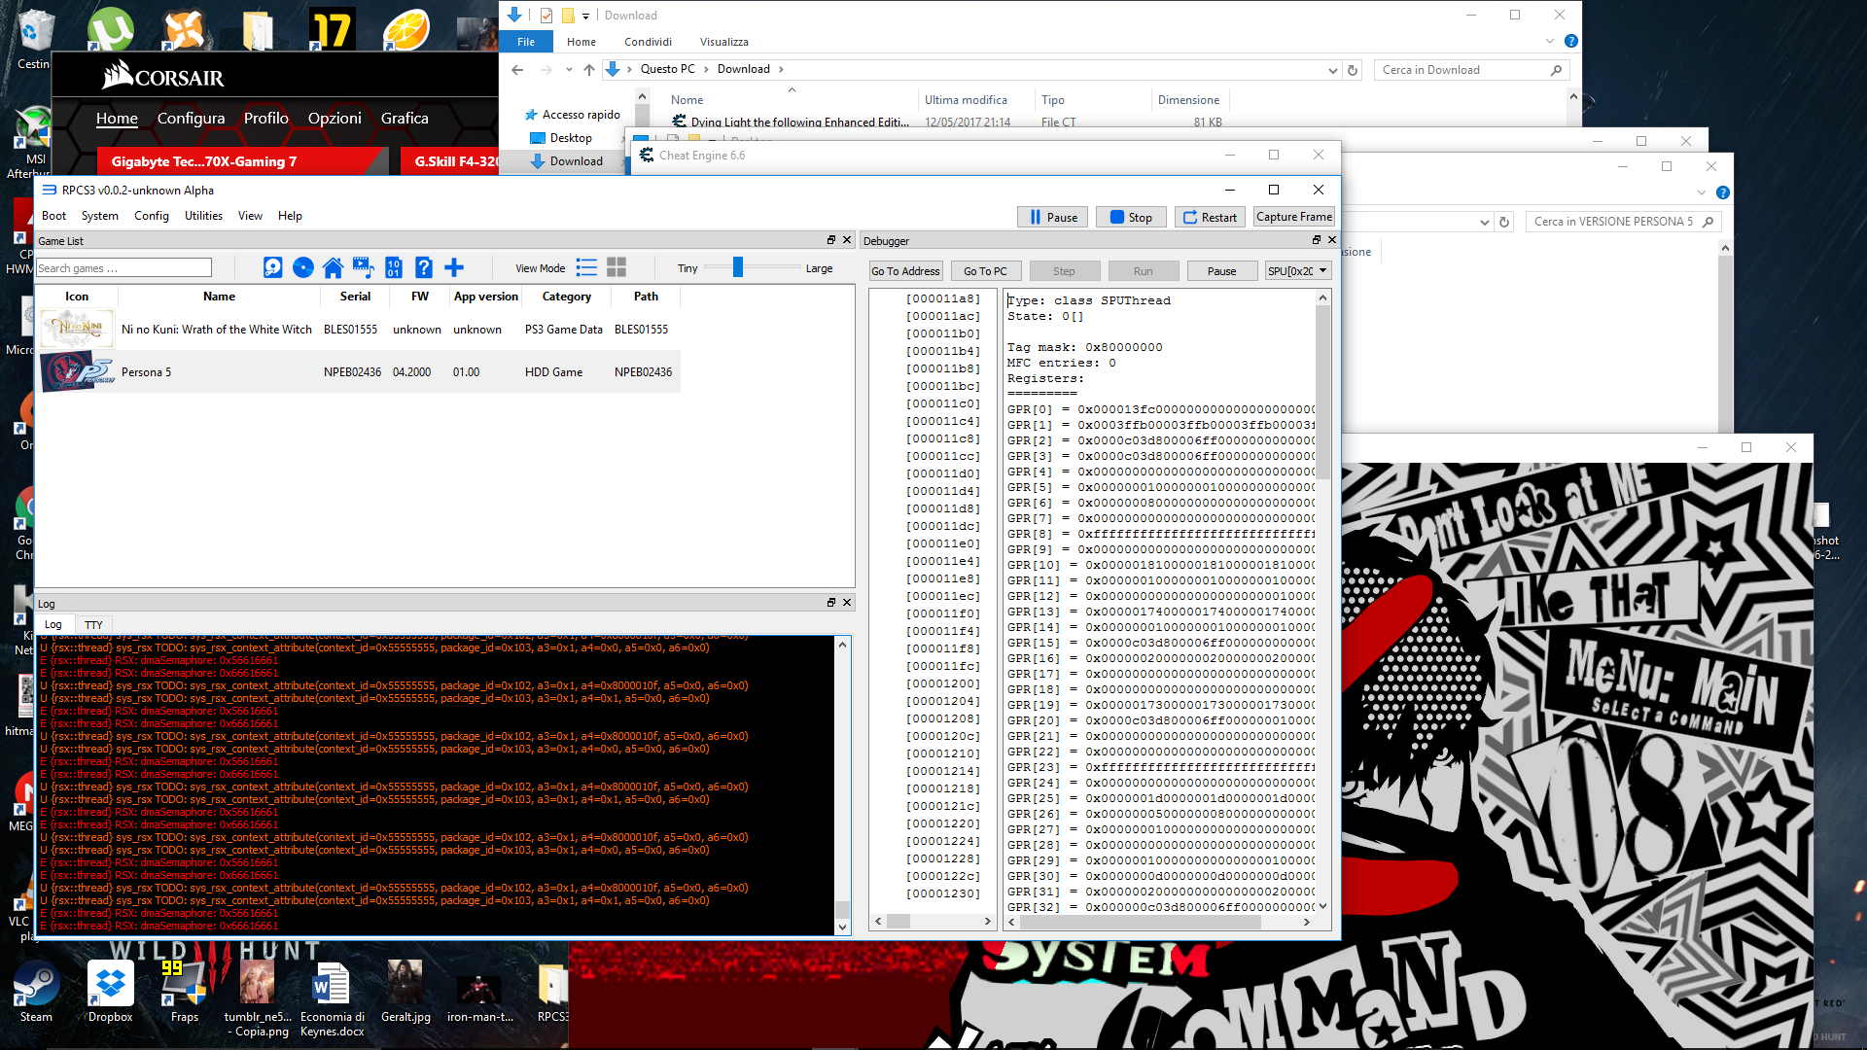This screenshot has width=1867, height=1050.
Task: Toggle the HDD games filter icon
Action: (273, 267)
